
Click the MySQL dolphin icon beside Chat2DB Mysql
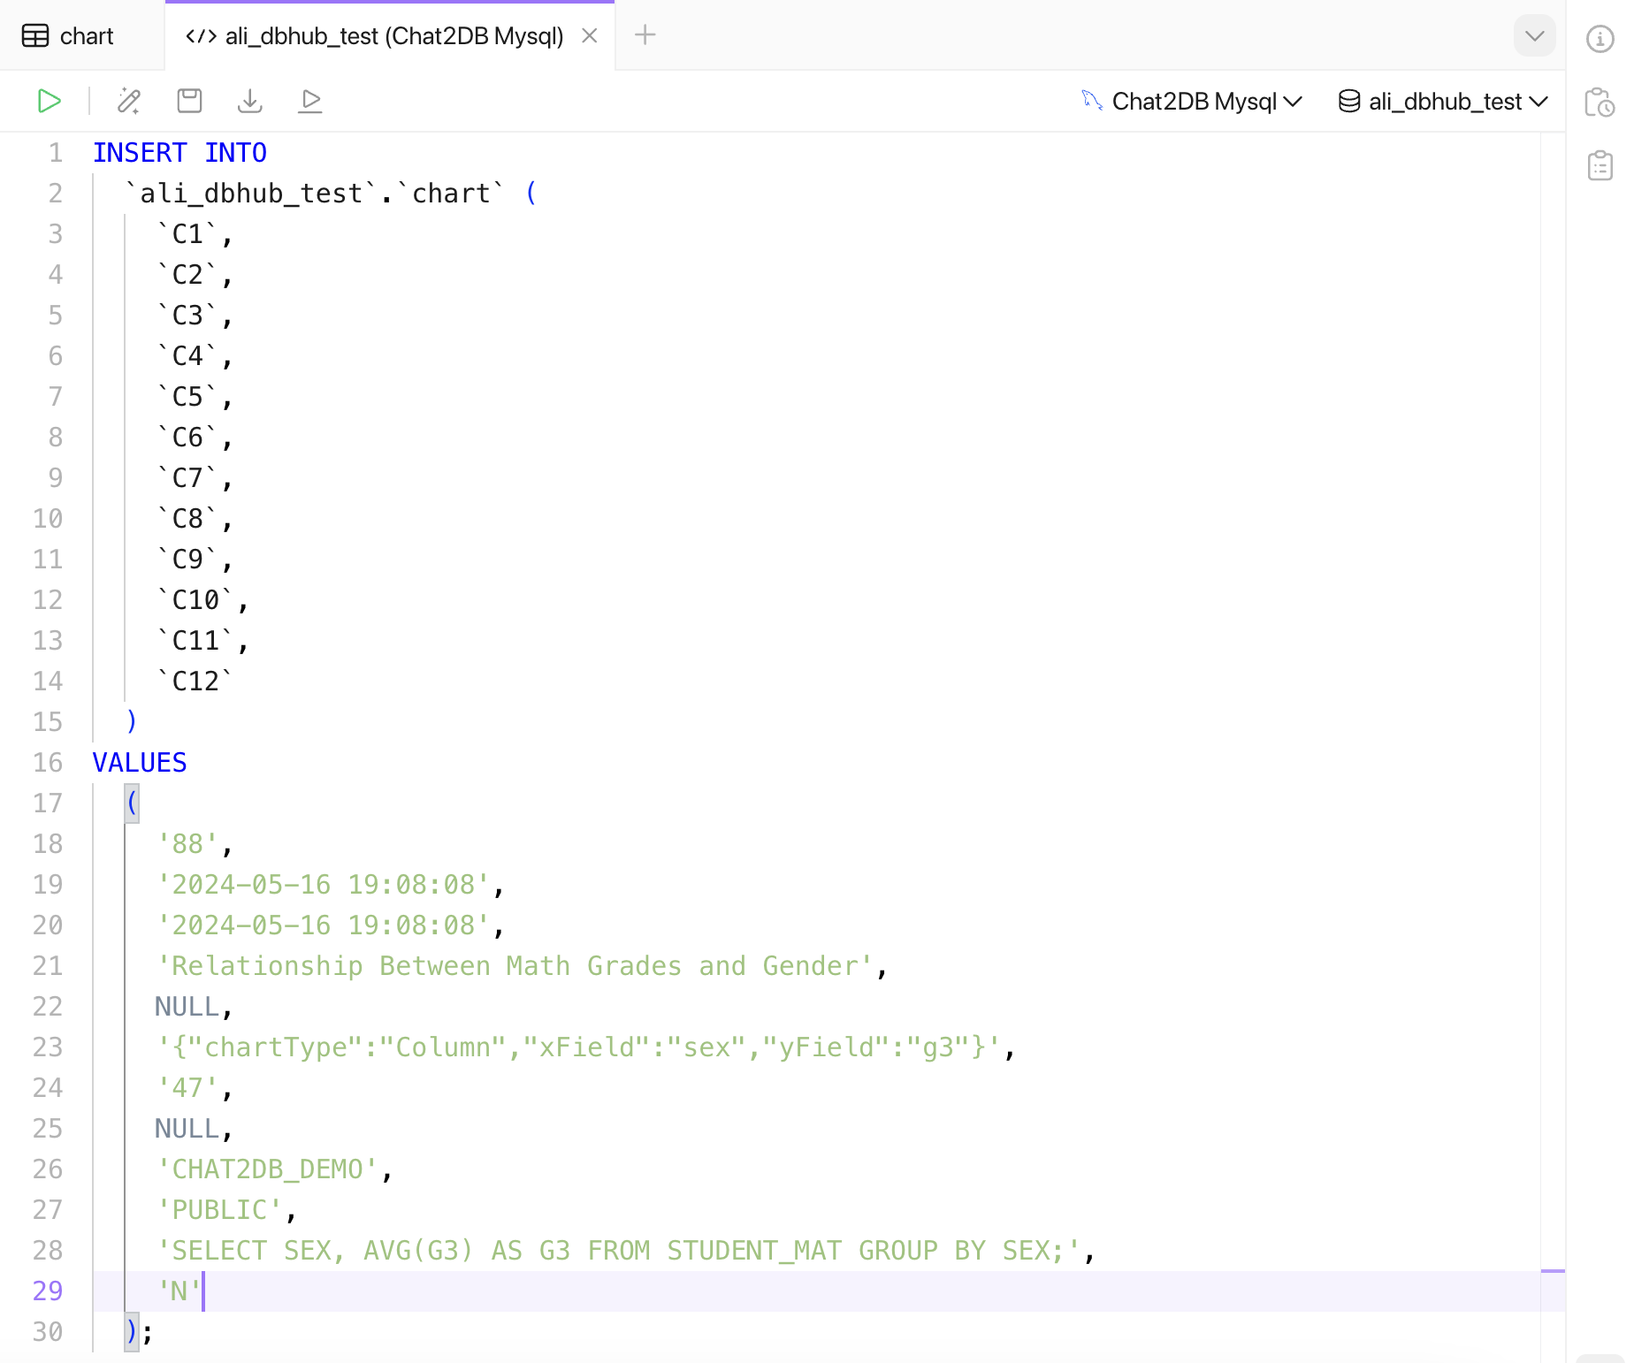pos(1092,101)
